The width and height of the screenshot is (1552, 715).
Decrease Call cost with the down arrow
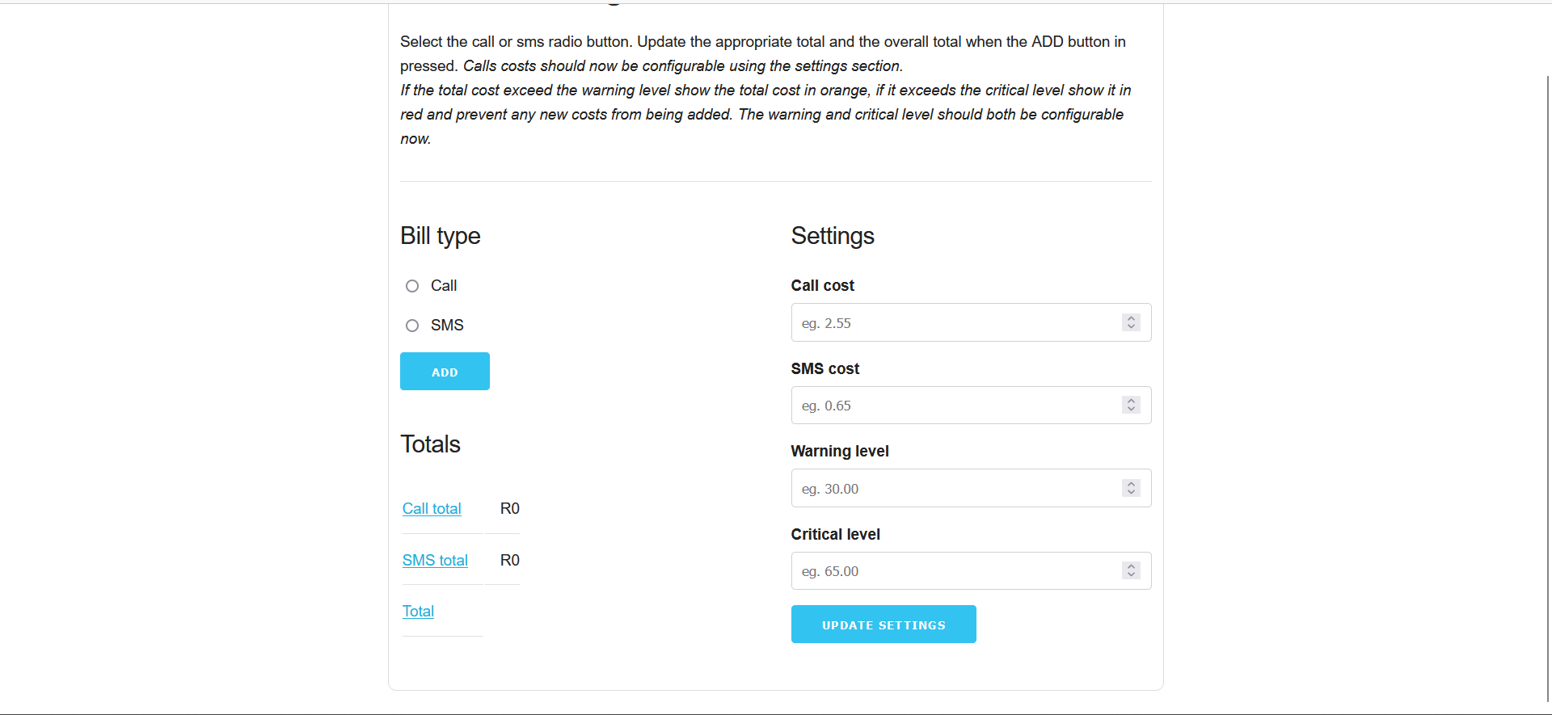(1131, 327)
